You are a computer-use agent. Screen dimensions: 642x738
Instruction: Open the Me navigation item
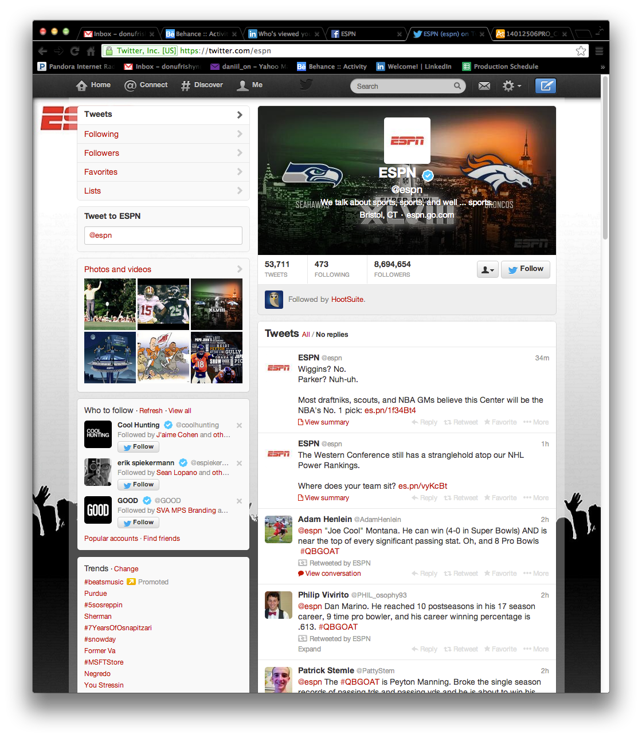tap(250, 85)
